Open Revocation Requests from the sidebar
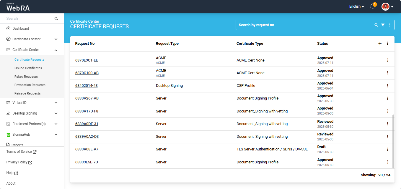 click(30, 85)
